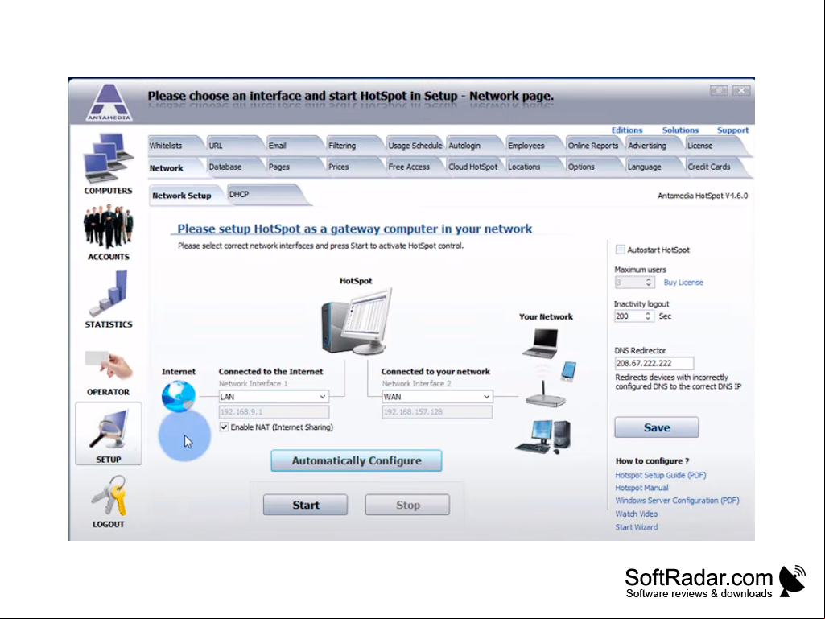The width and height of the screenshot is (825, 619).
Task: Click the Watch Video link
Action: pos(637,514)
